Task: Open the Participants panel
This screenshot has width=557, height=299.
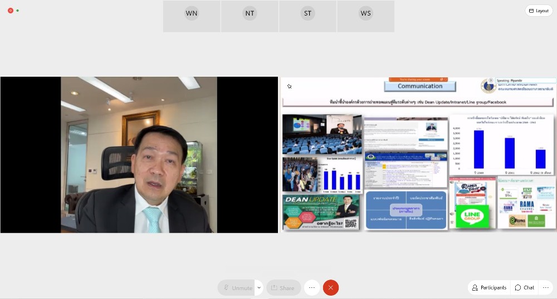Action: tap(489, 288)
